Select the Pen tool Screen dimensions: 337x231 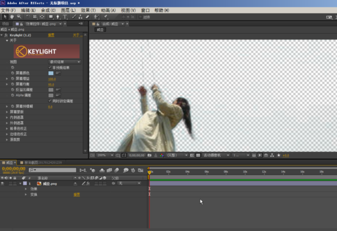58,17
